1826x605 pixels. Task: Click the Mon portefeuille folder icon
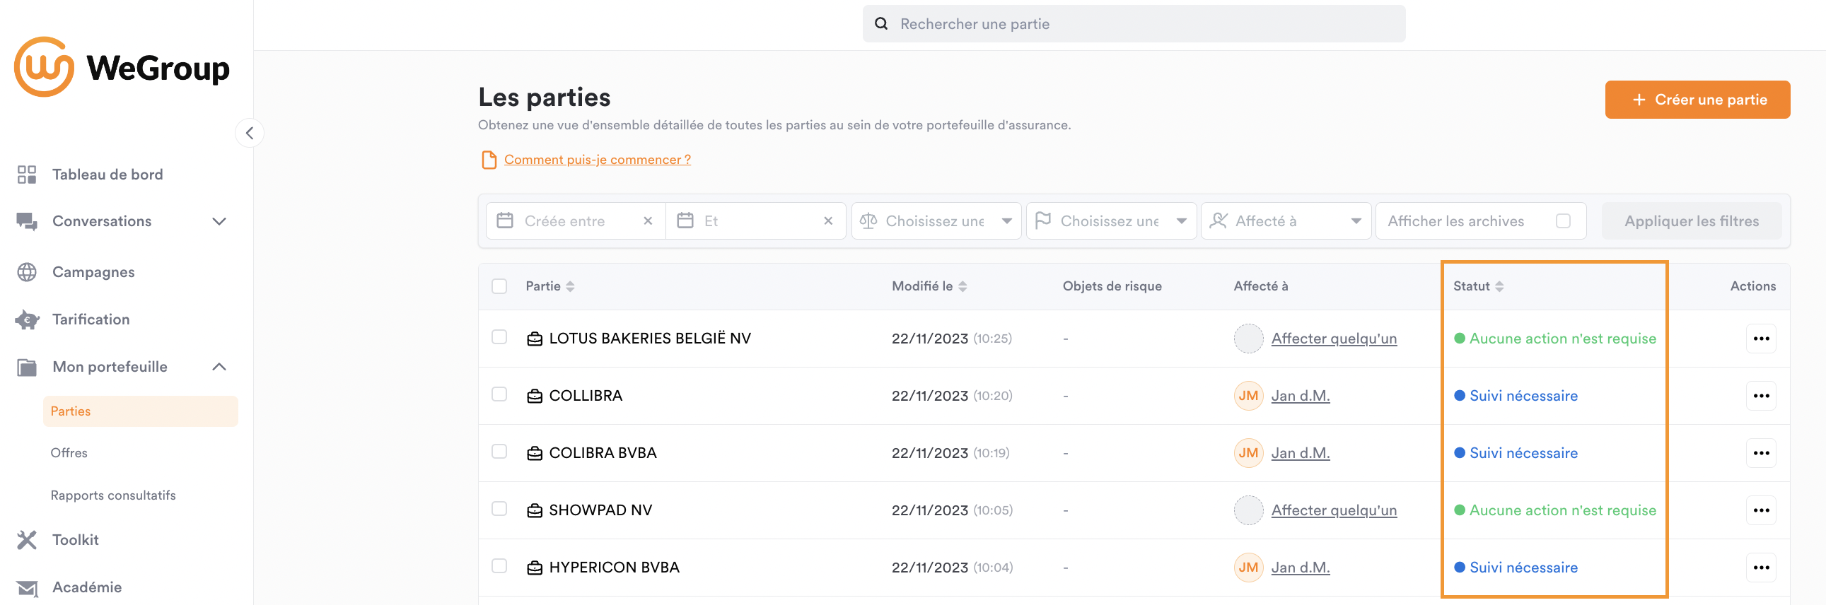(27, 367)
